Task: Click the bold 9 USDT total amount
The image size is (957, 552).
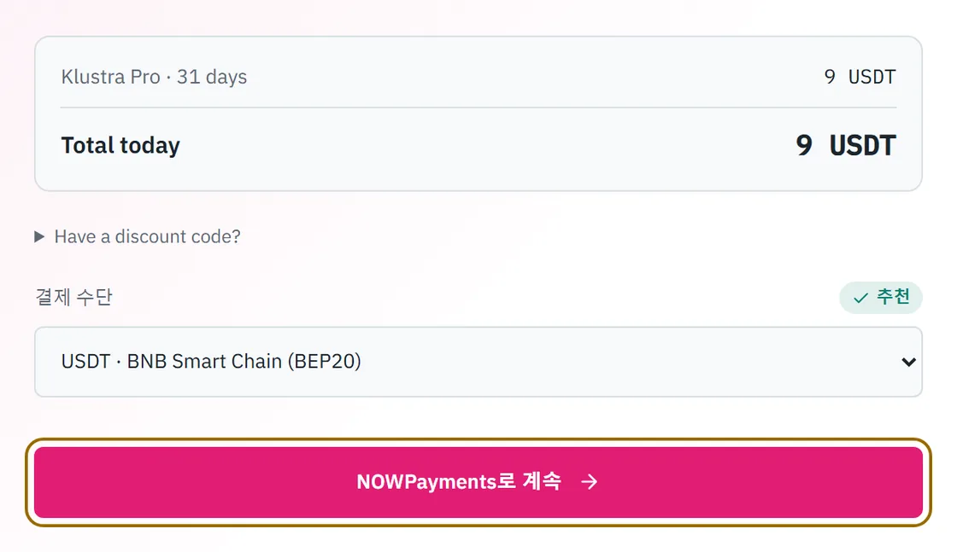Action: (x=846, y=146)
